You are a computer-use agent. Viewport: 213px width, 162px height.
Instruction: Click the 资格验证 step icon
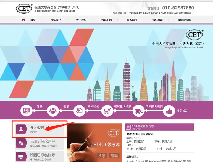tap(79, 111)
